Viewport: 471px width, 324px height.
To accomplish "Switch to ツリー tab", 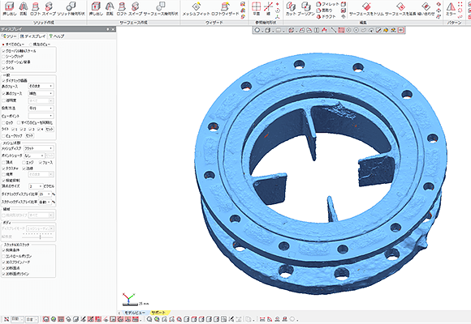I will tap(9, 36).
